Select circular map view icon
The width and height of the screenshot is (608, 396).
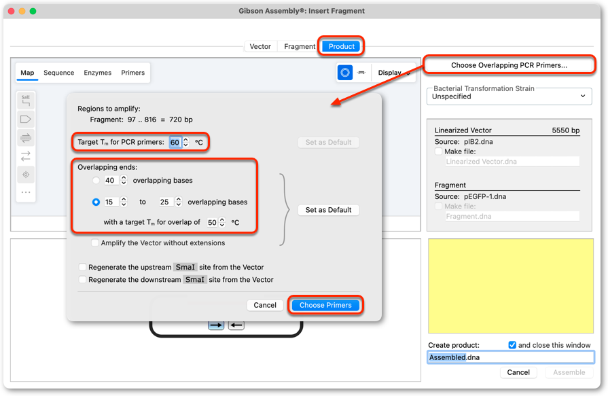[344, 73]
